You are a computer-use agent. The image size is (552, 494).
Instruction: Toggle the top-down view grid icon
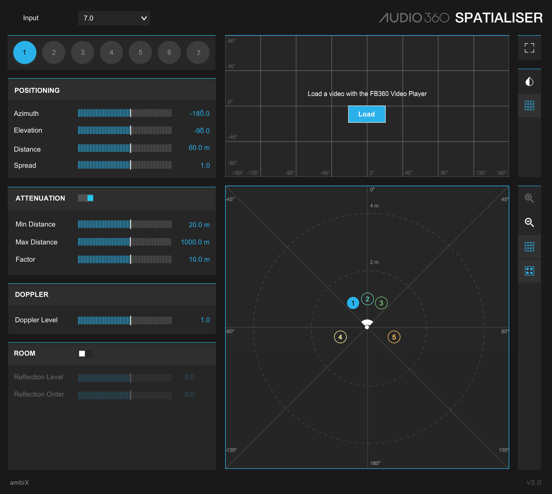click(529, 247)
